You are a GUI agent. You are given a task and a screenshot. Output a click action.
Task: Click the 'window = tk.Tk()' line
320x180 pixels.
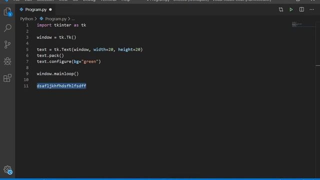point(56,37)
